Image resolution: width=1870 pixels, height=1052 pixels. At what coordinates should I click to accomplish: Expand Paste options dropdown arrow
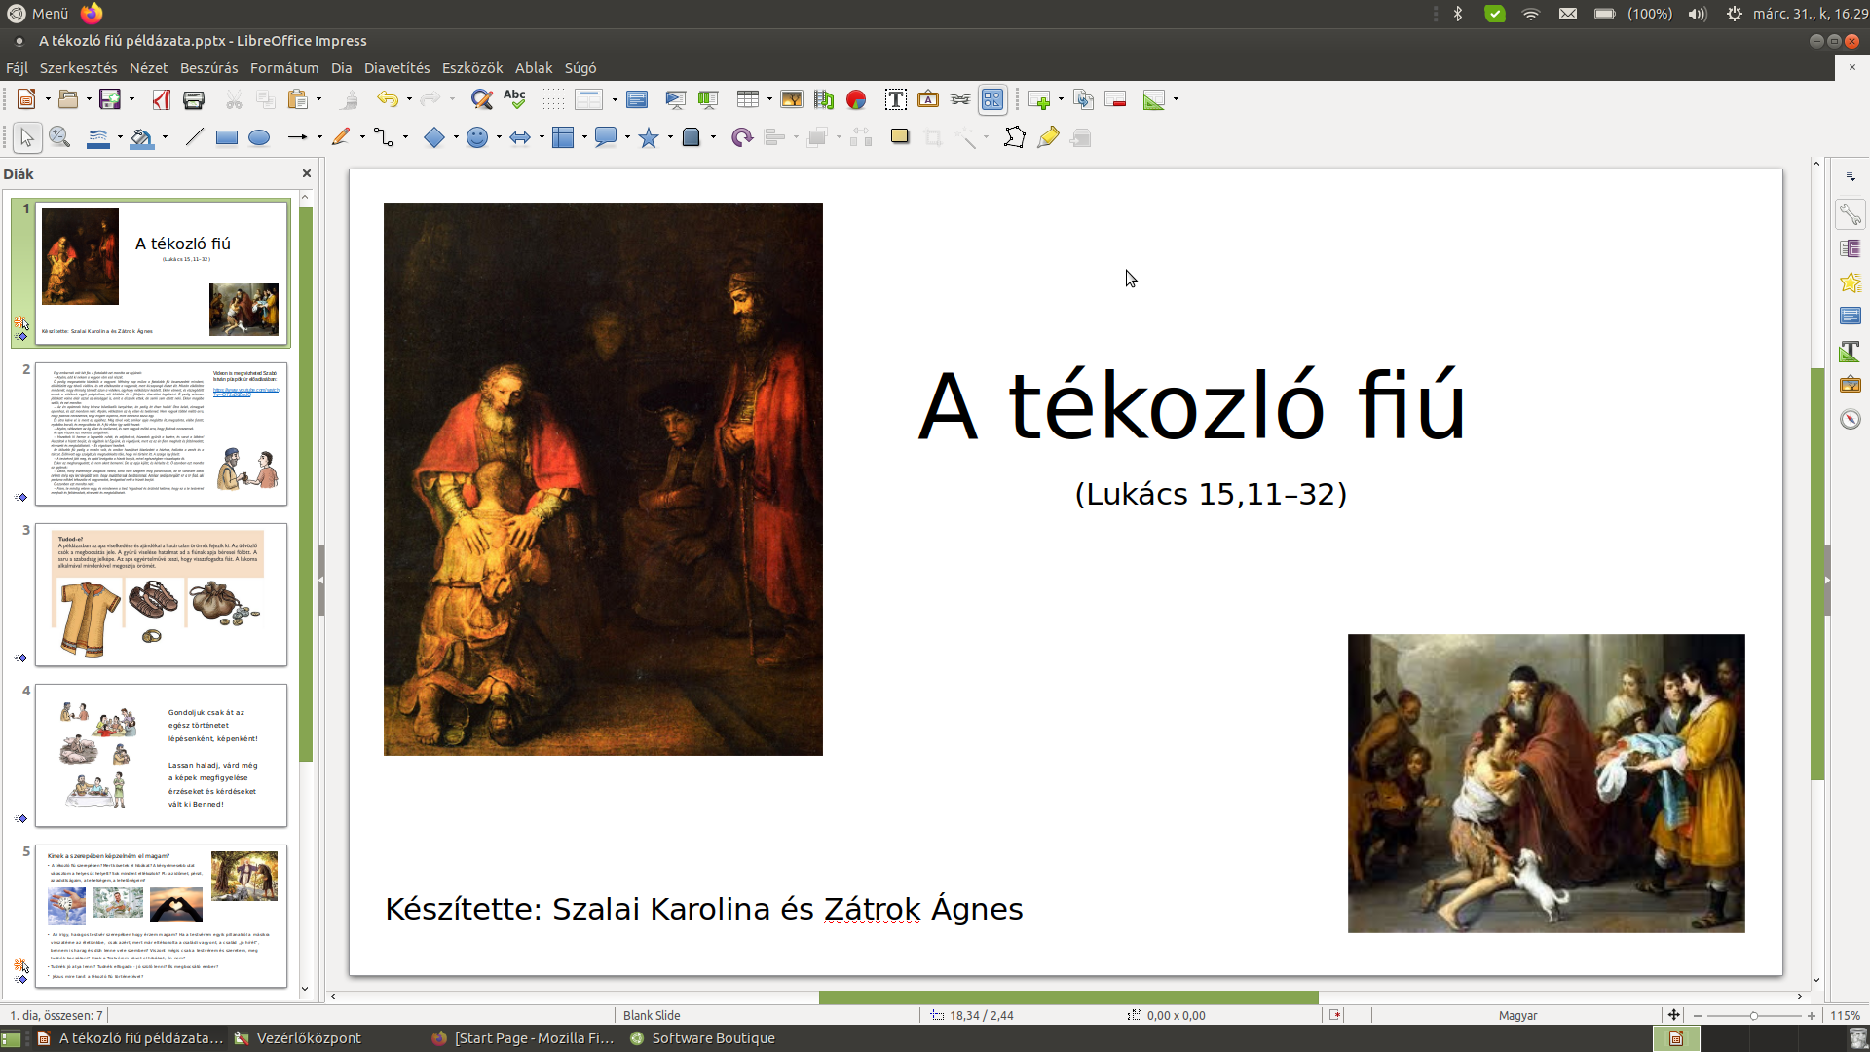318,99
